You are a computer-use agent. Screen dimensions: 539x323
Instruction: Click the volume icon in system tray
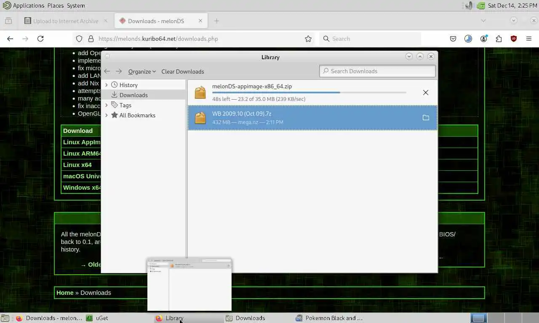pos(469,5)
